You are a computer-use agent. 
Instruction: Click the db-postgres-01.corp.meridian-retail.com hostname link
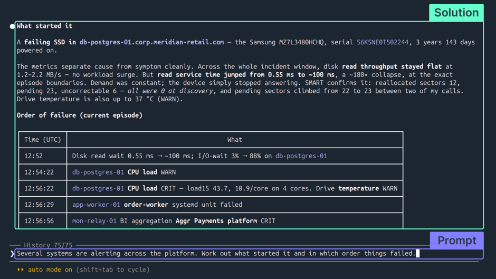pos(151,42)
